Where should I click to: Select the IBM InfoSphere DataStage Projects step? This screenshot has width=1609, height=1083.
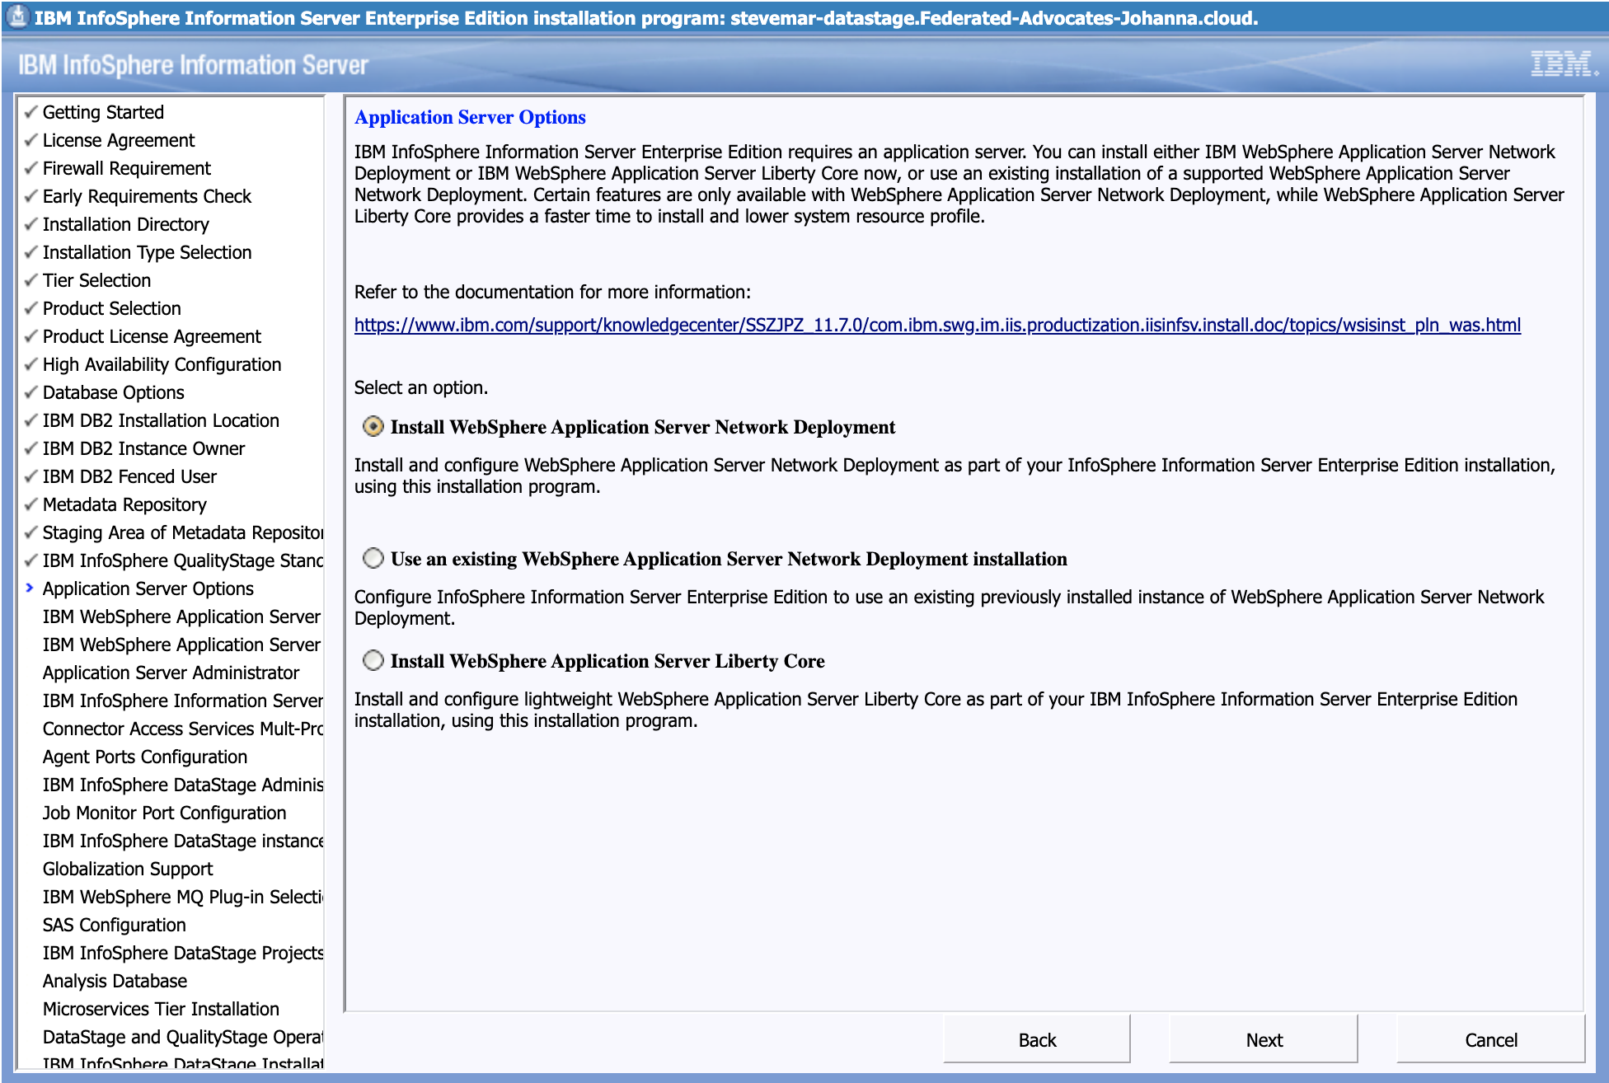[183, 953]
